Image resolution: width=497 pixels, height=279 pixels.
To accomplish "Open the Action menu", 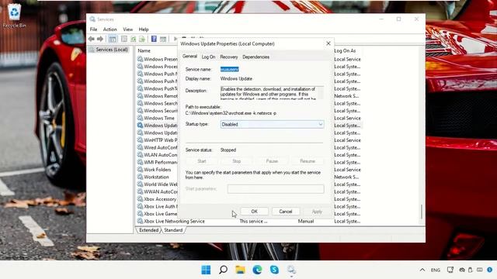I will [x=110, y=29].
